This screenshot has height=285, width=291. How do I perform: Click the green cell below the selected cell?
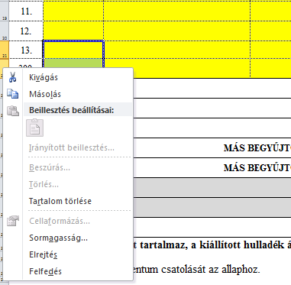coord(73,63)
